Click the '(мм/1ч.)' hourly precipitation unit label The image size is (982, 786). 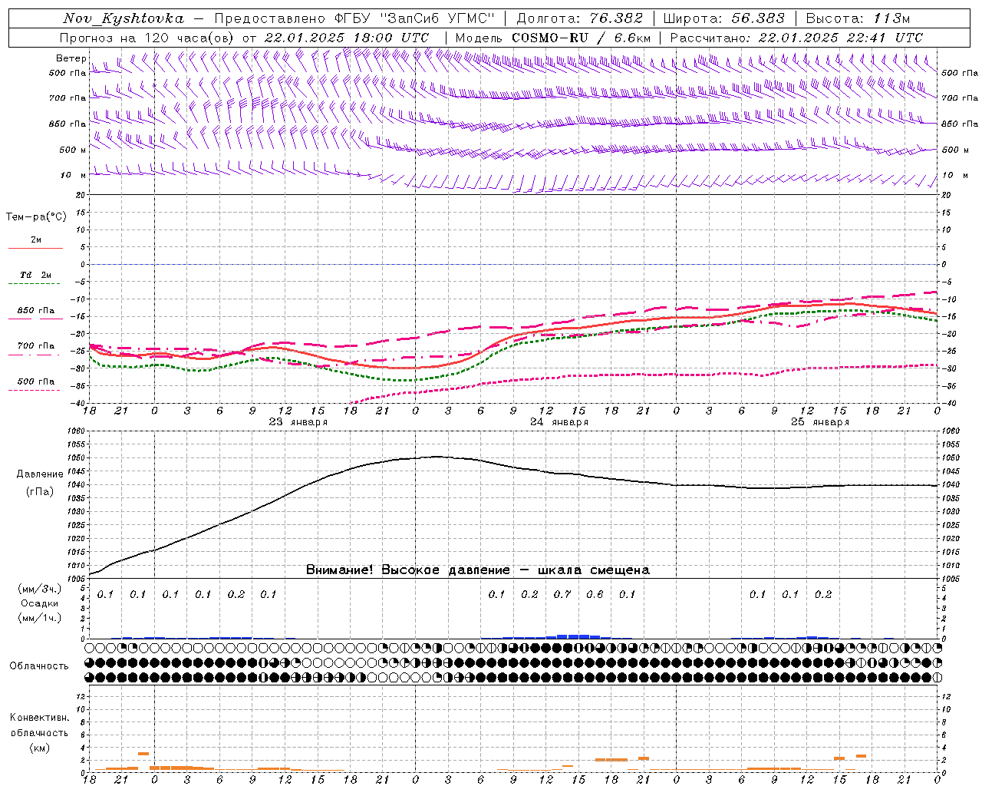tap(40, 618)
